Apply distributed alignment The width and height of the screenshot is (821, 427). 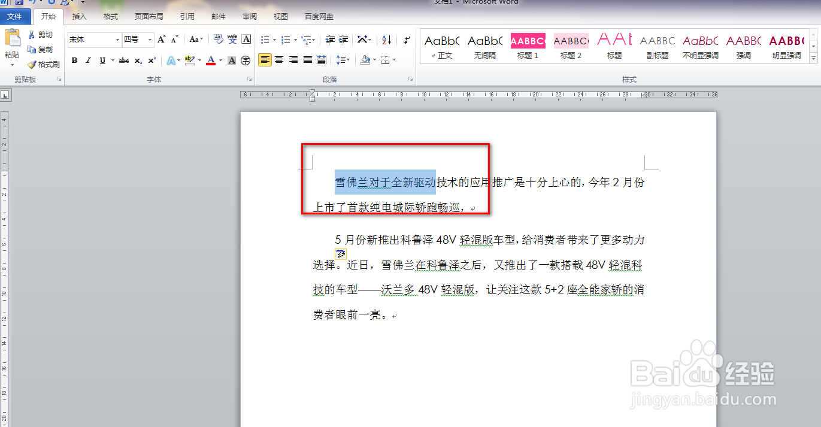(322, 60)
